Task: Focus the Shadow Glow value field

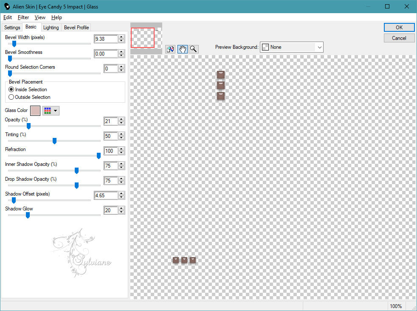Action: point(111,210)
